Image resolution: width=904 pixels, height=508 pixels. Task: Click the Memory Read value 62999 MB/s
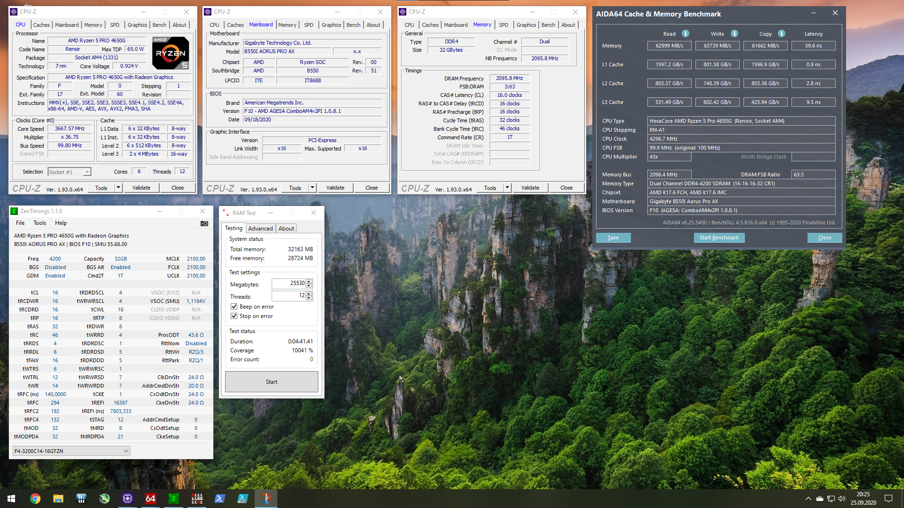click(x=669, y=46)
